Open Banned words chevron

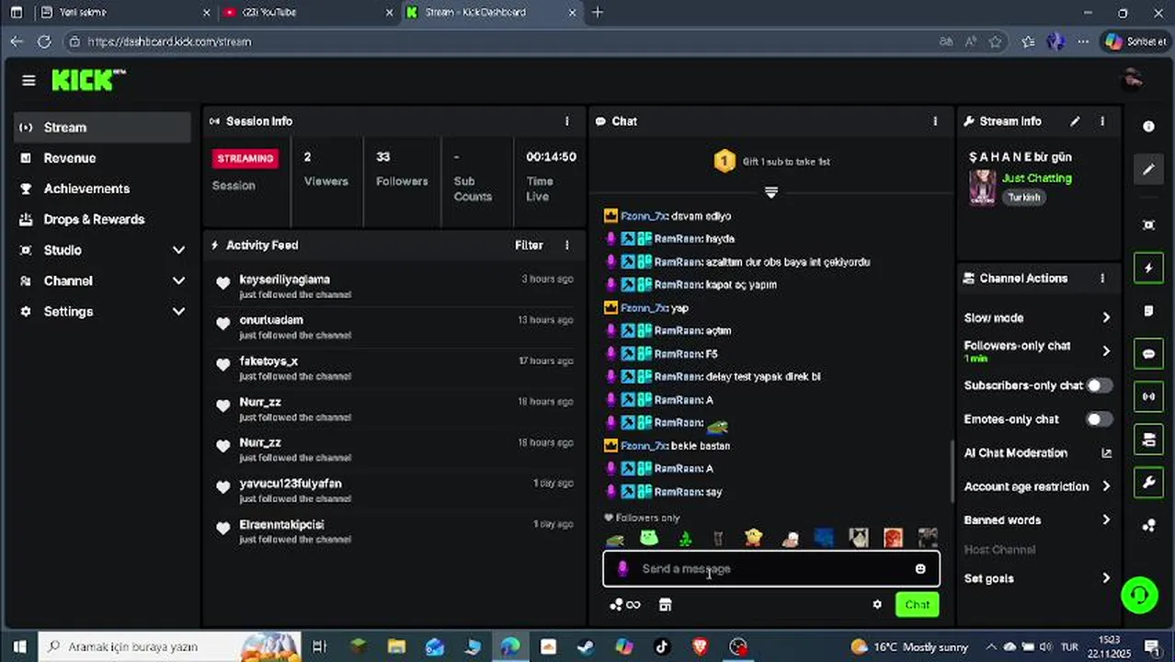1106,520
